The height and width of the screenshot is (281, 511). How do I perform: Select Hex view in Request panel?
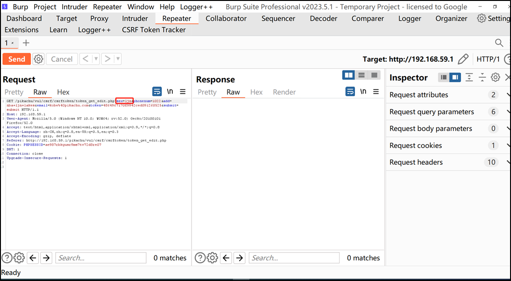[63, 92]
